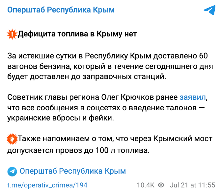Click the phrase заправочных станций
This screenshot has width=220, height=194.
[x=124, y=77]
